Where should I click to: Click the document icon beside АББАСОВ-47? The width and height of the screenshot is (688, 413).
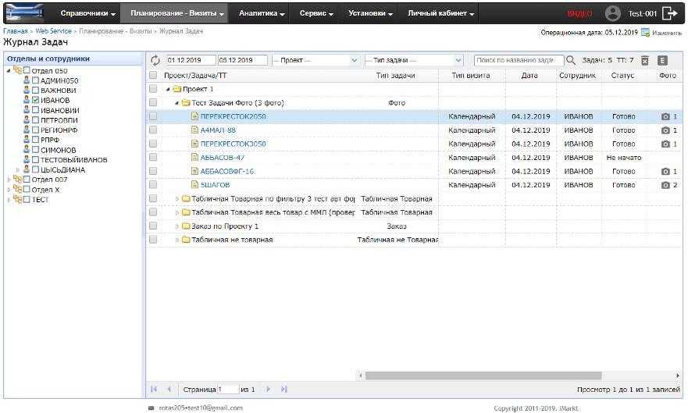pos(194,158)
